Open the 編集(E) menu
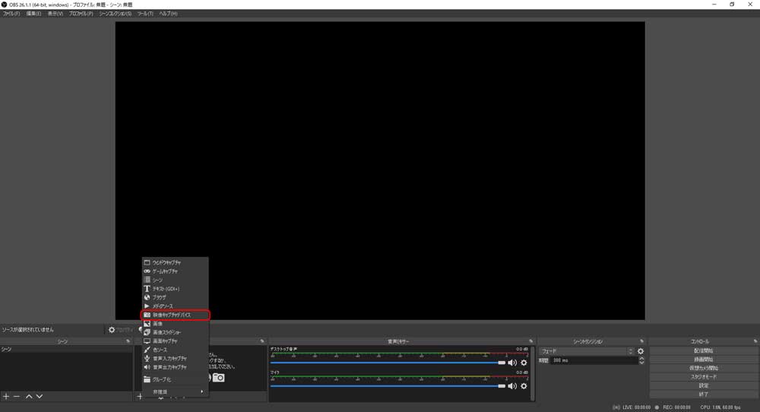 tap(33, 14)
